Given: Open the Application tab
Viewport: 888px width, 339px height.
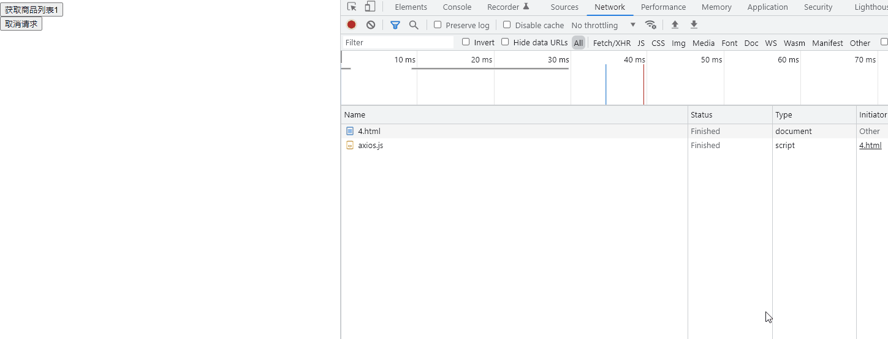Looking at the screenshot, I should click(767, 7).
